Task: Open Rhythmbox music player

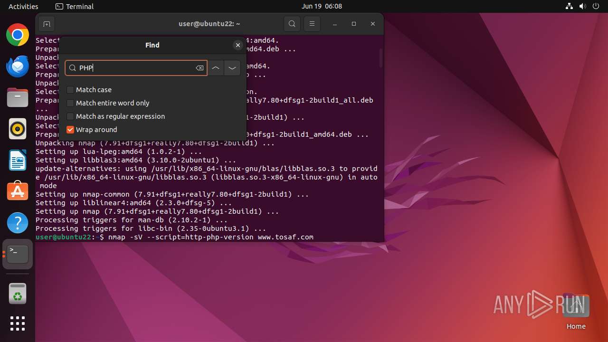Action: 18,129
